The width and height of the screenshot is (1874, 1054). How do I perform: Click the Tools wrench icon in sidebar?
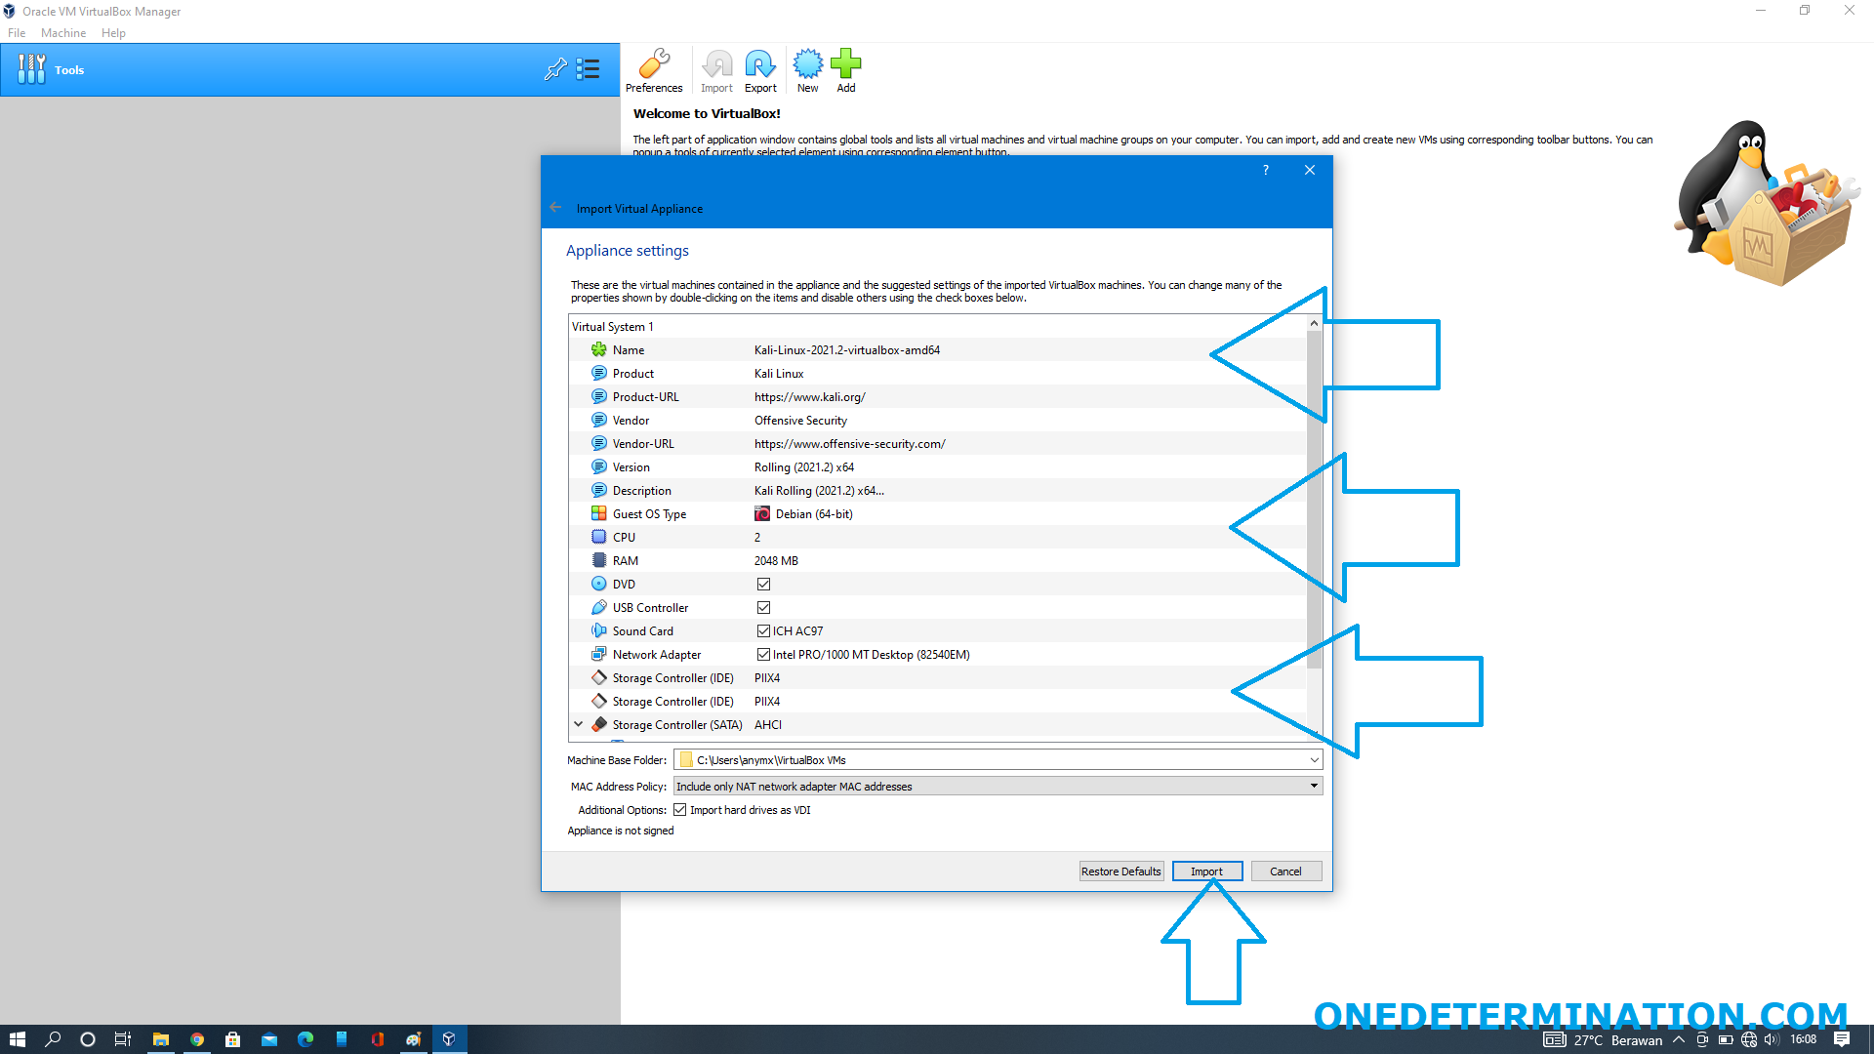tap(31, 69)
